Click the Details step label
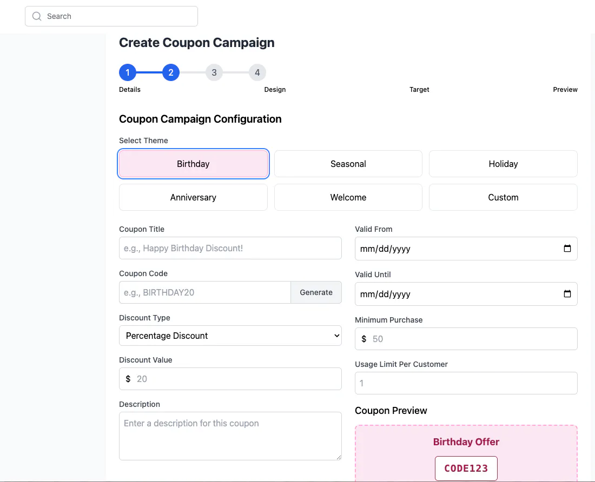This screenshot has height=482, width=595. [x=130, y=89]
